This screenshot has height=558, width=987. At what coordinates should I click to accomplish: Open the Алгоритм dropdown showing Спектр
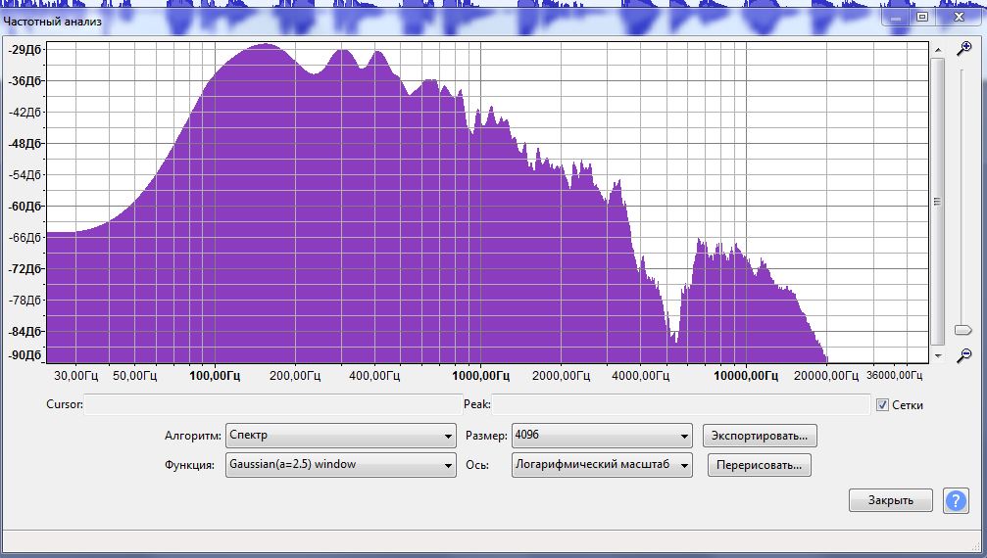(340, 436)
